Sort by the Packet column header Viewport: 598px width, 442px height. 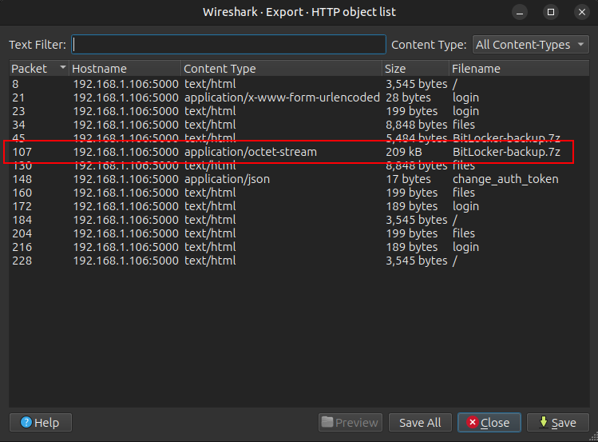[38, 69]
